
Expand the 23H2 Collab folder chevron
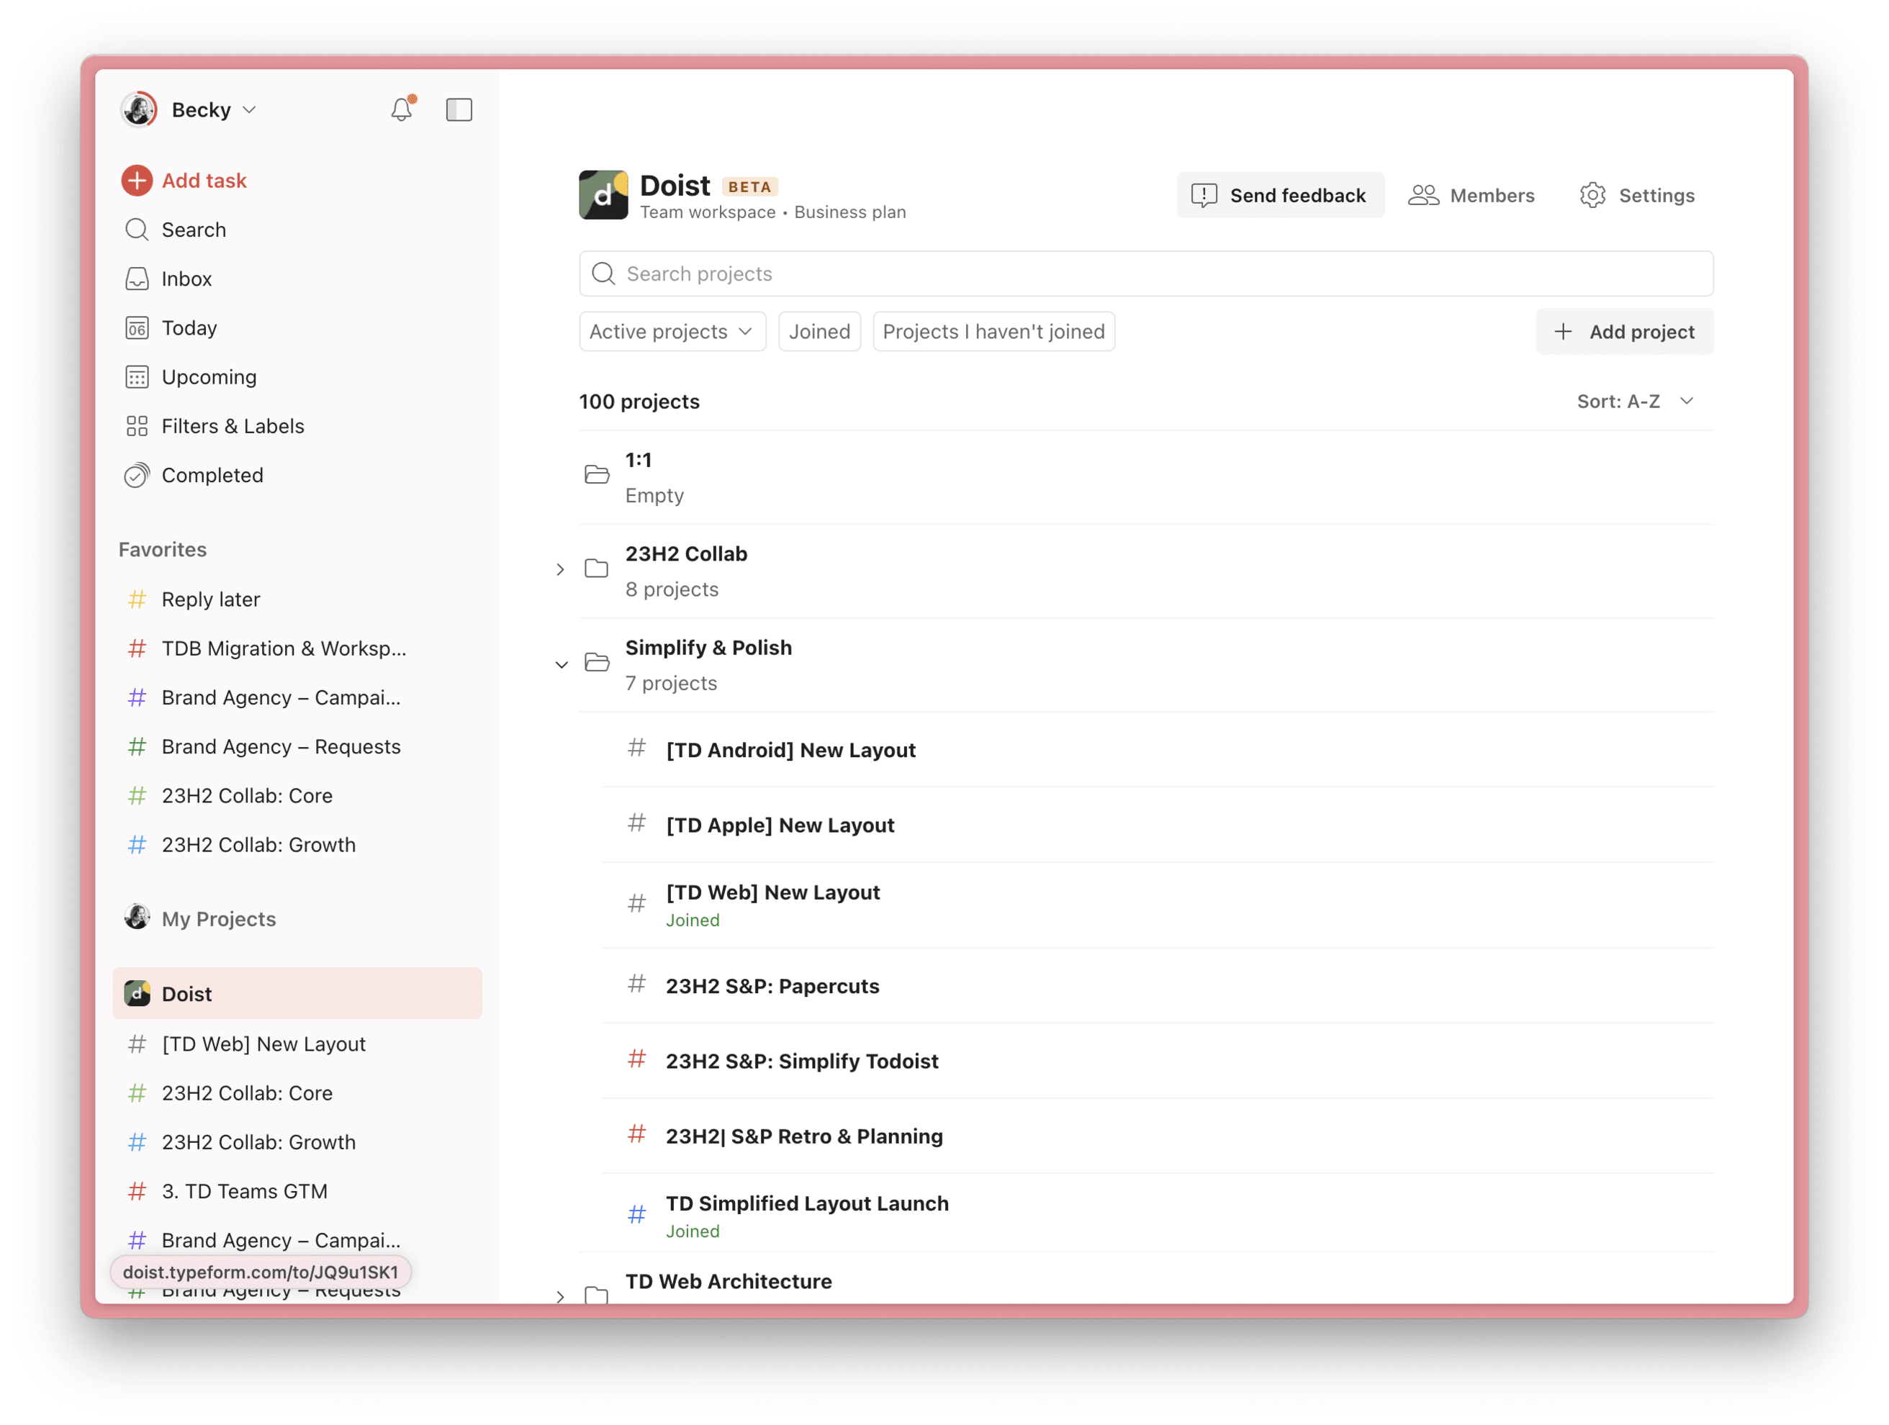[560, 569]
